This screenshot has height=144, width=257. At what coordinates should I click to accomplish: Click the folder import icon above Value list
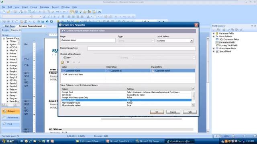(x=63, y=62)
